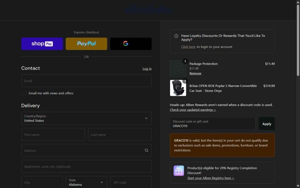
Task: Choose PayPal express checkout
Action: 86,43
